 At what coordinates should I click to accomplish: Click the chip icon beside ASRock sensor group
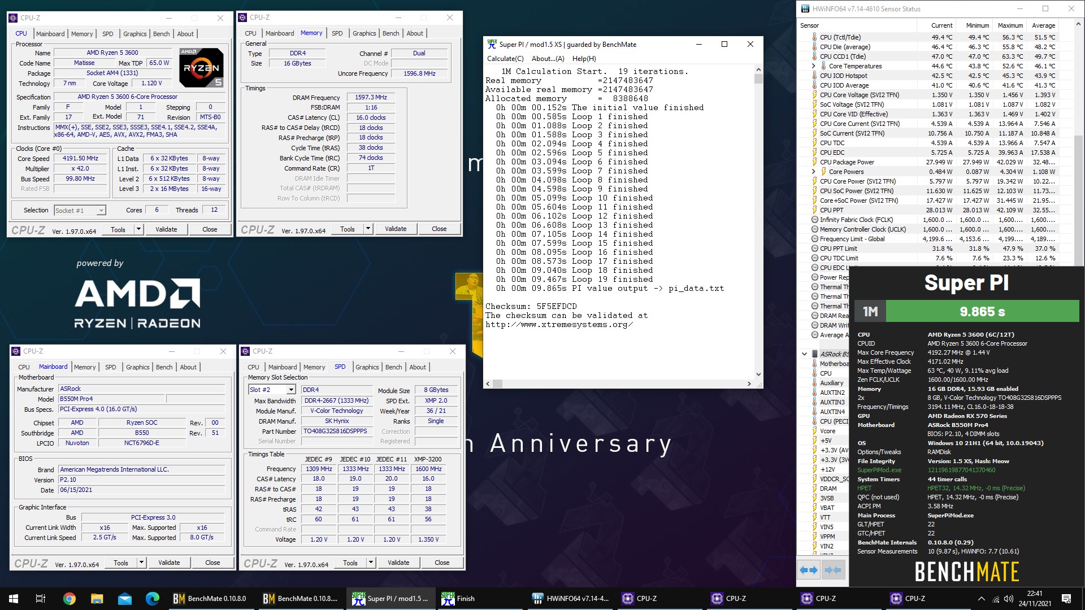(x=814, y=354)
